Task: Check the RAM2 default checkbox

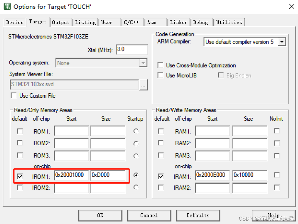Action: tap(161, 143)
